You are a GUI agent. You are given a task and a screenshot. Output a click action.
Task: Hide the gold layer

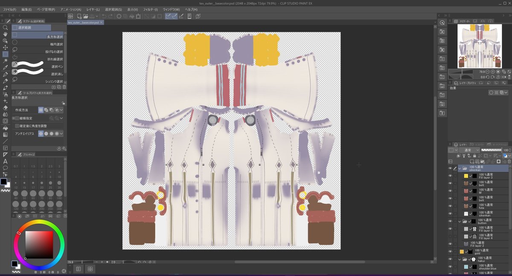[450, 251]
